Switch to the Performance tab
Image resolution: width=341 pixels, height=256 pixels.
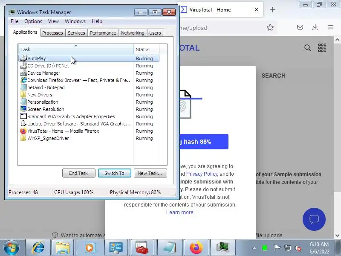tap(103, 33)
